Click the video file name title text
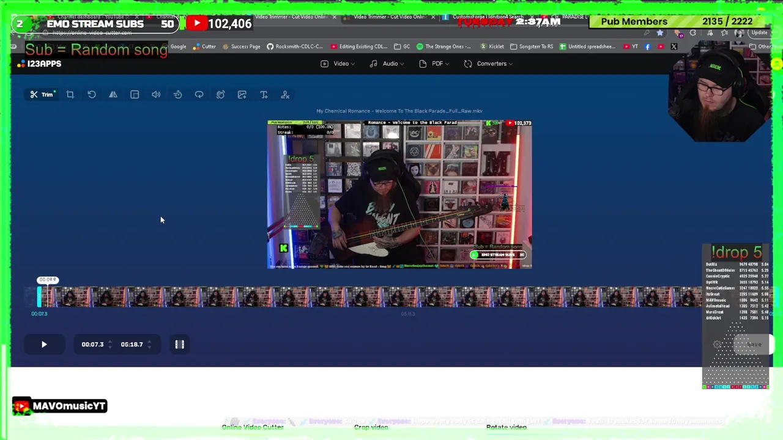The height and width of the screenshot is (440, 783). (399, 111)
